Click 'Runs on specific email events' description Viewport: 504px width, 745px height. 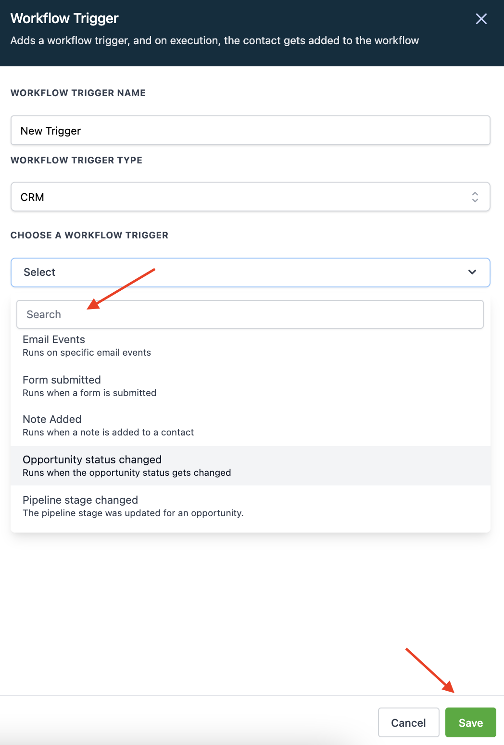pos(87,353)
